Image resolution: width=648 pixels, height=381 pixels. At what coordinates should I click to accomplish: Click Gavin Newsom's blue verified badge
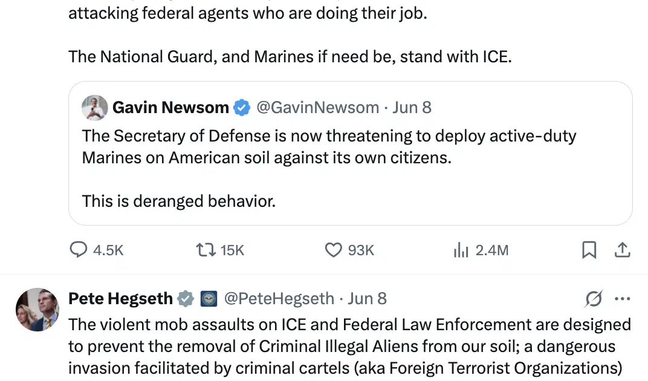tap(242, 108)
